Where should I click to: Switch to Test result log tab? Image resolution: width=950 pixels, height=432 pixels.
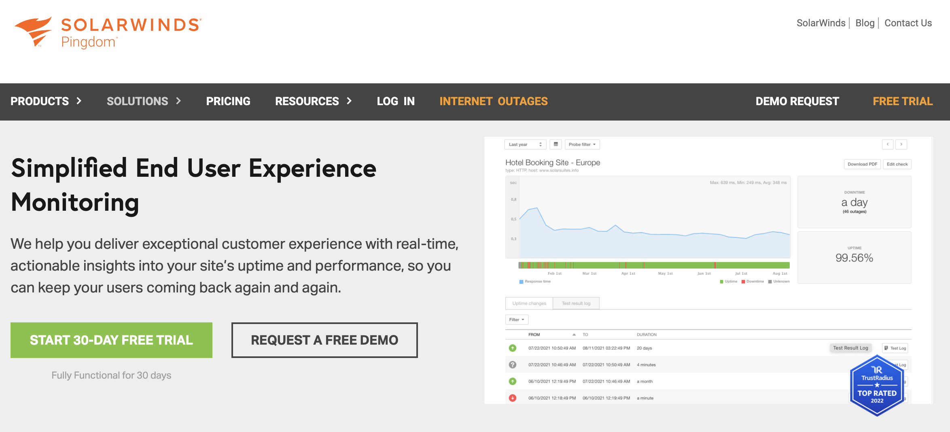(x=576, y=303)
